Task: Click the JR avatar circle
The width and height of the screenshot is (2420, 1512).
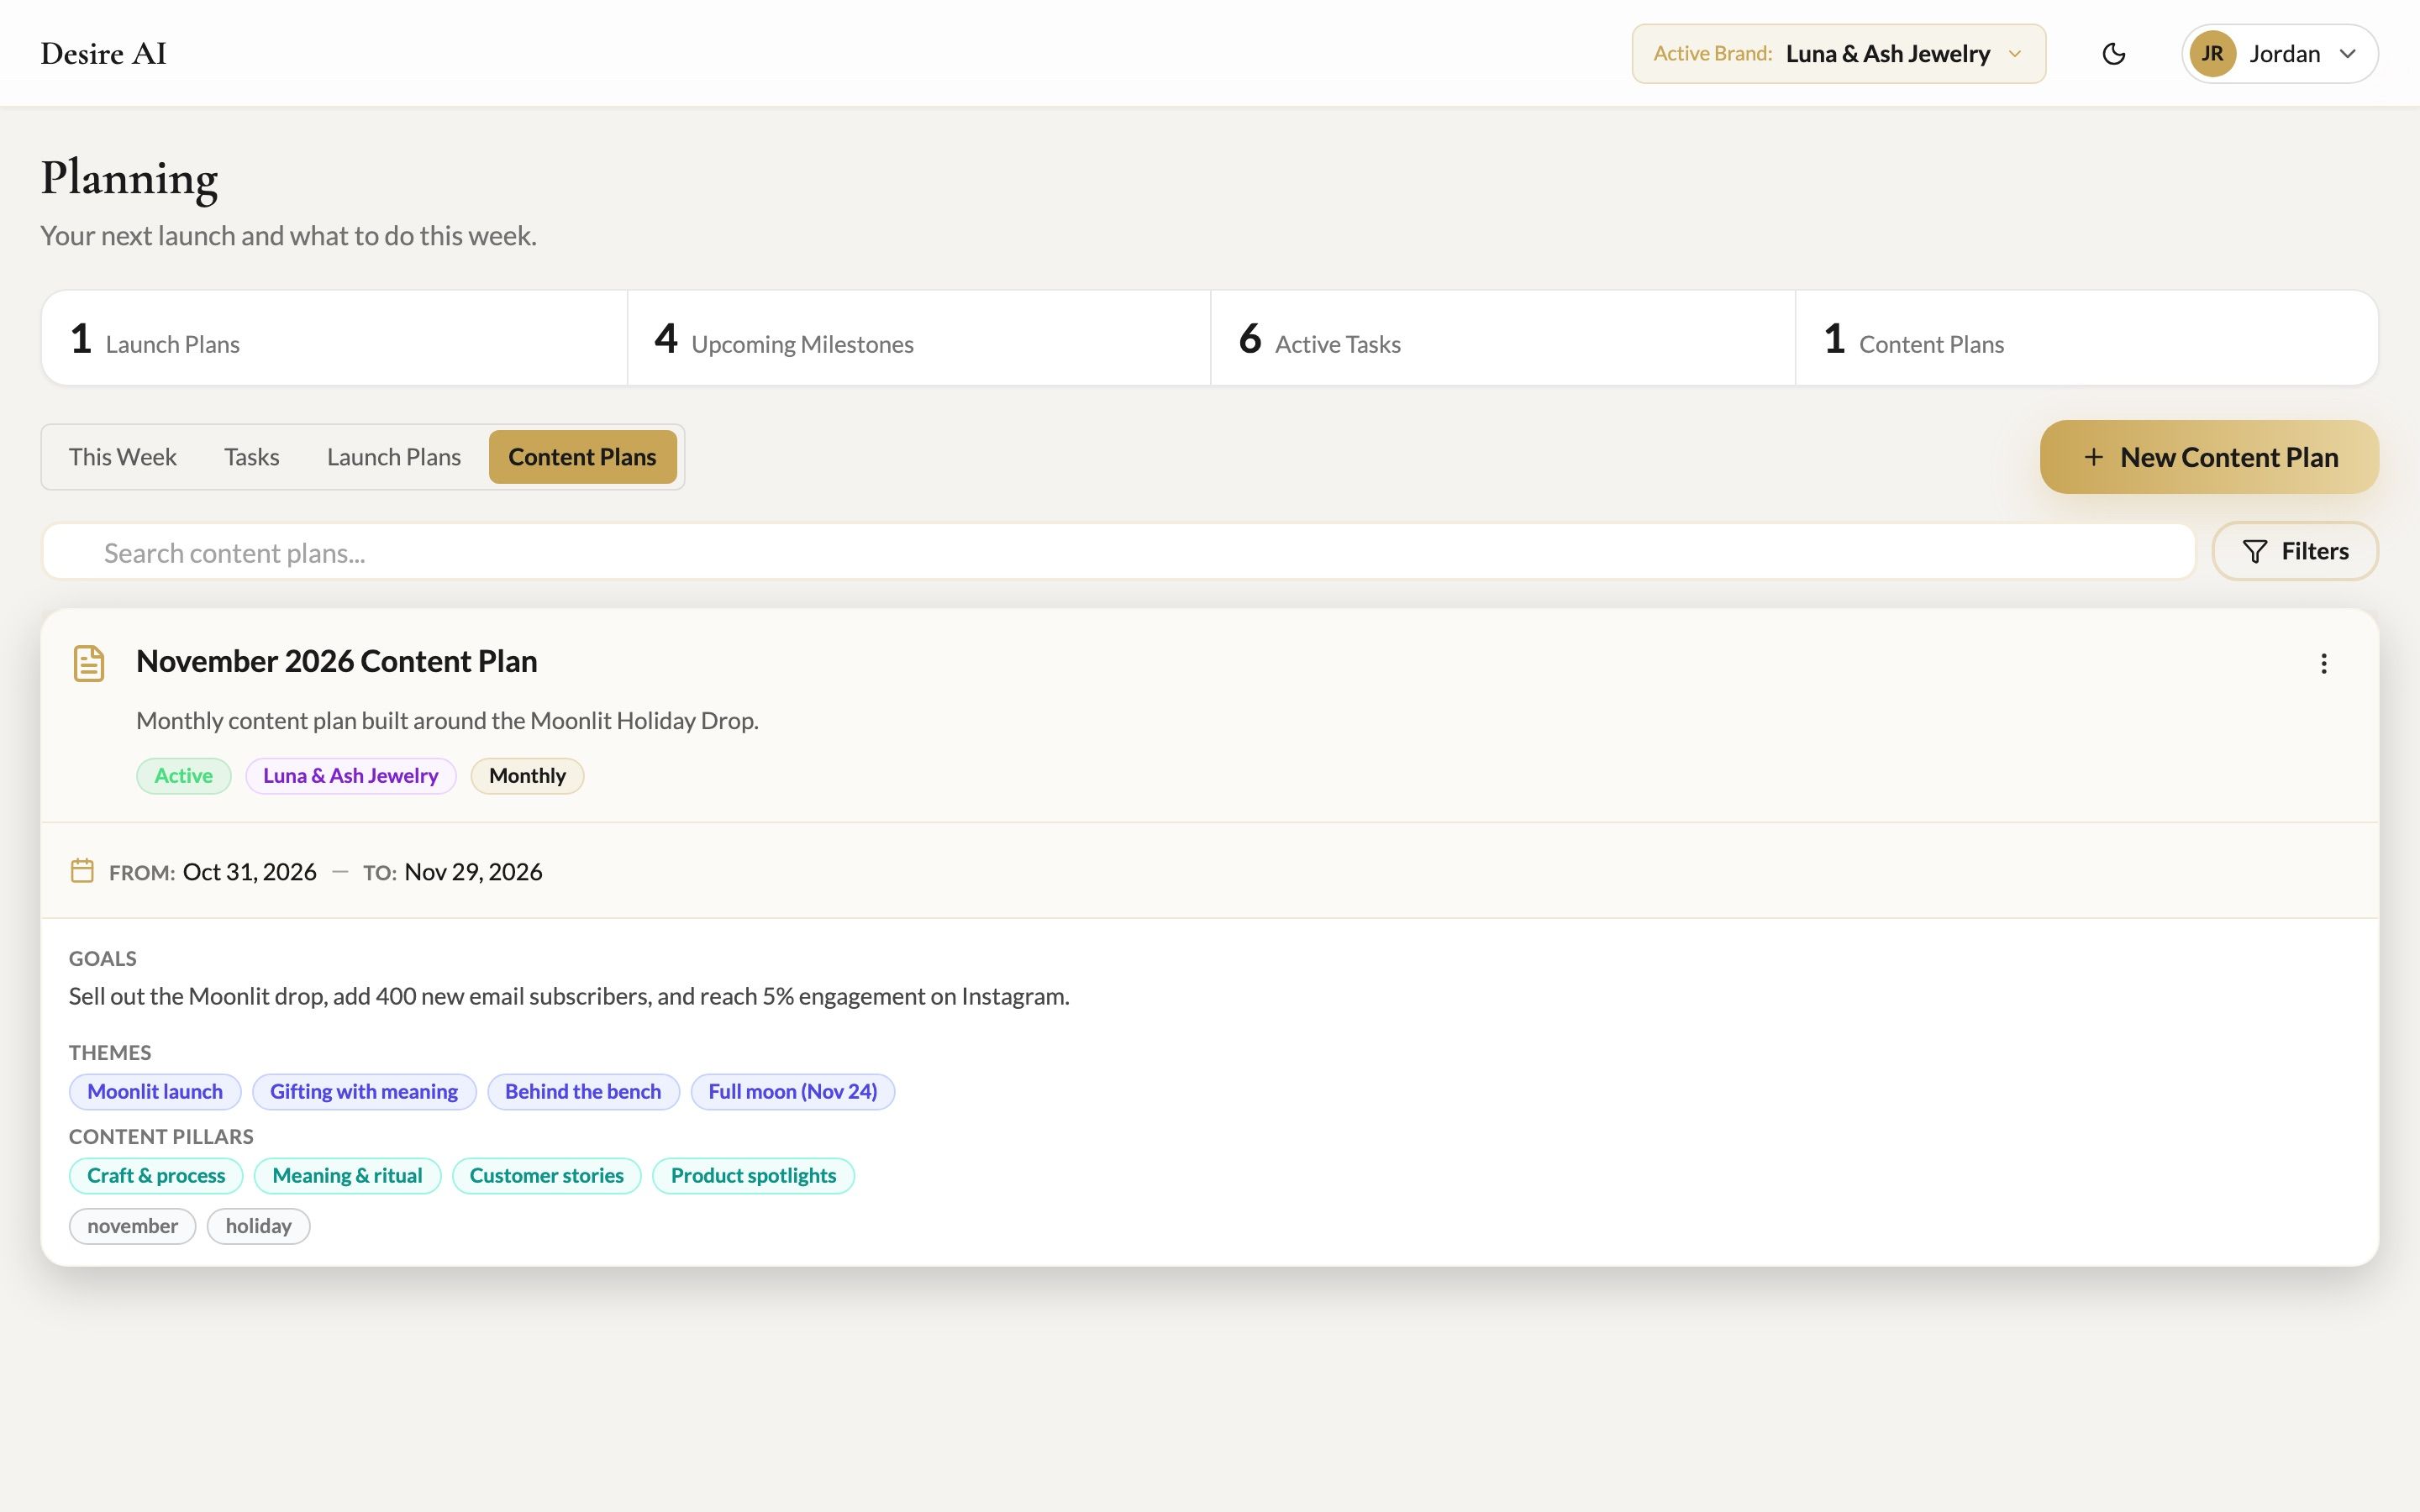Action: [2212, 54]
